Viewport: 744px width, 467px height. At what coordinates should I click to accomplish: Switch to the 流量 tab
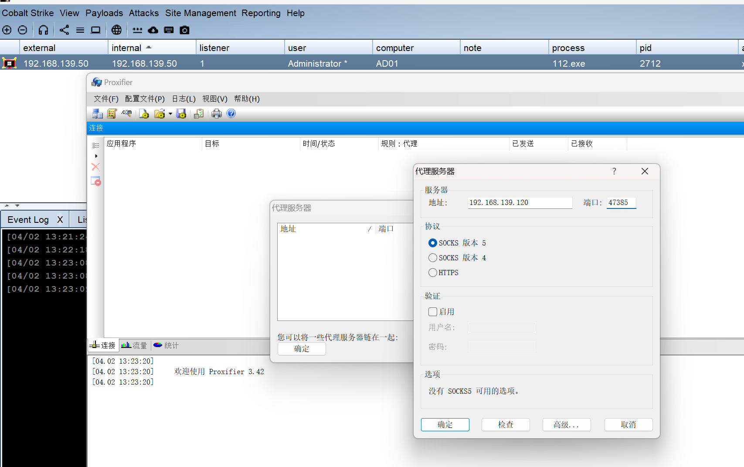135,345
